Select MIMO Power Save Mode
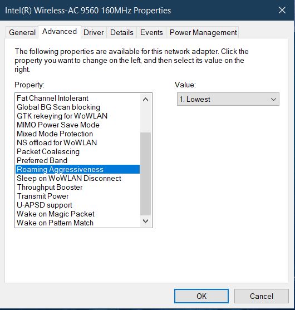 click(x=77, y=125)
